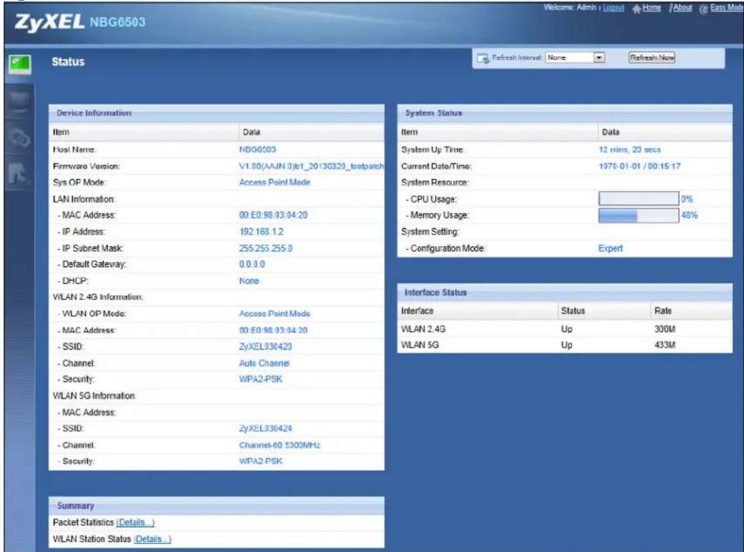Click the Rate column header

(x=663, y=311)
